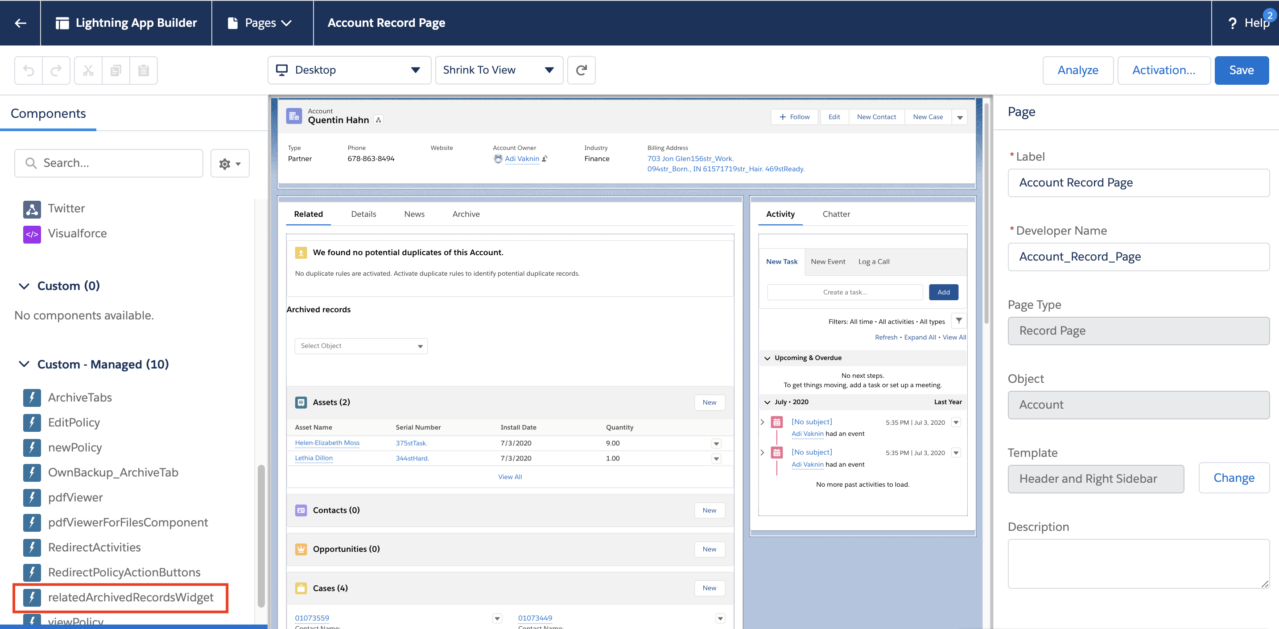Switch to the Activity tab in preview
1279x629 pixels.
tap(780, 214)
